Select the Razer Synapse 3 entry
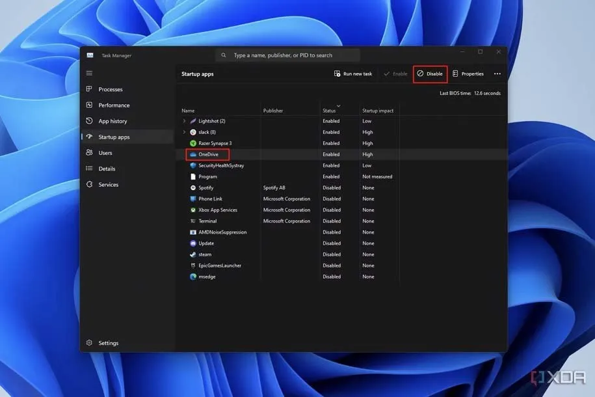The image size is (595, 397). (x=215, y=143)
